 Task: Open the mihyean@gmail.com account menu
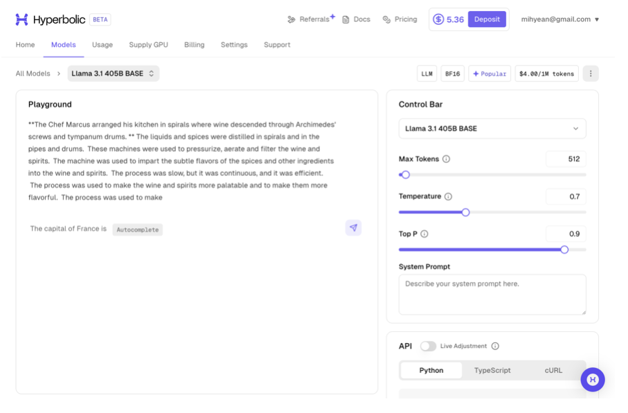click(x=560, y=19)
